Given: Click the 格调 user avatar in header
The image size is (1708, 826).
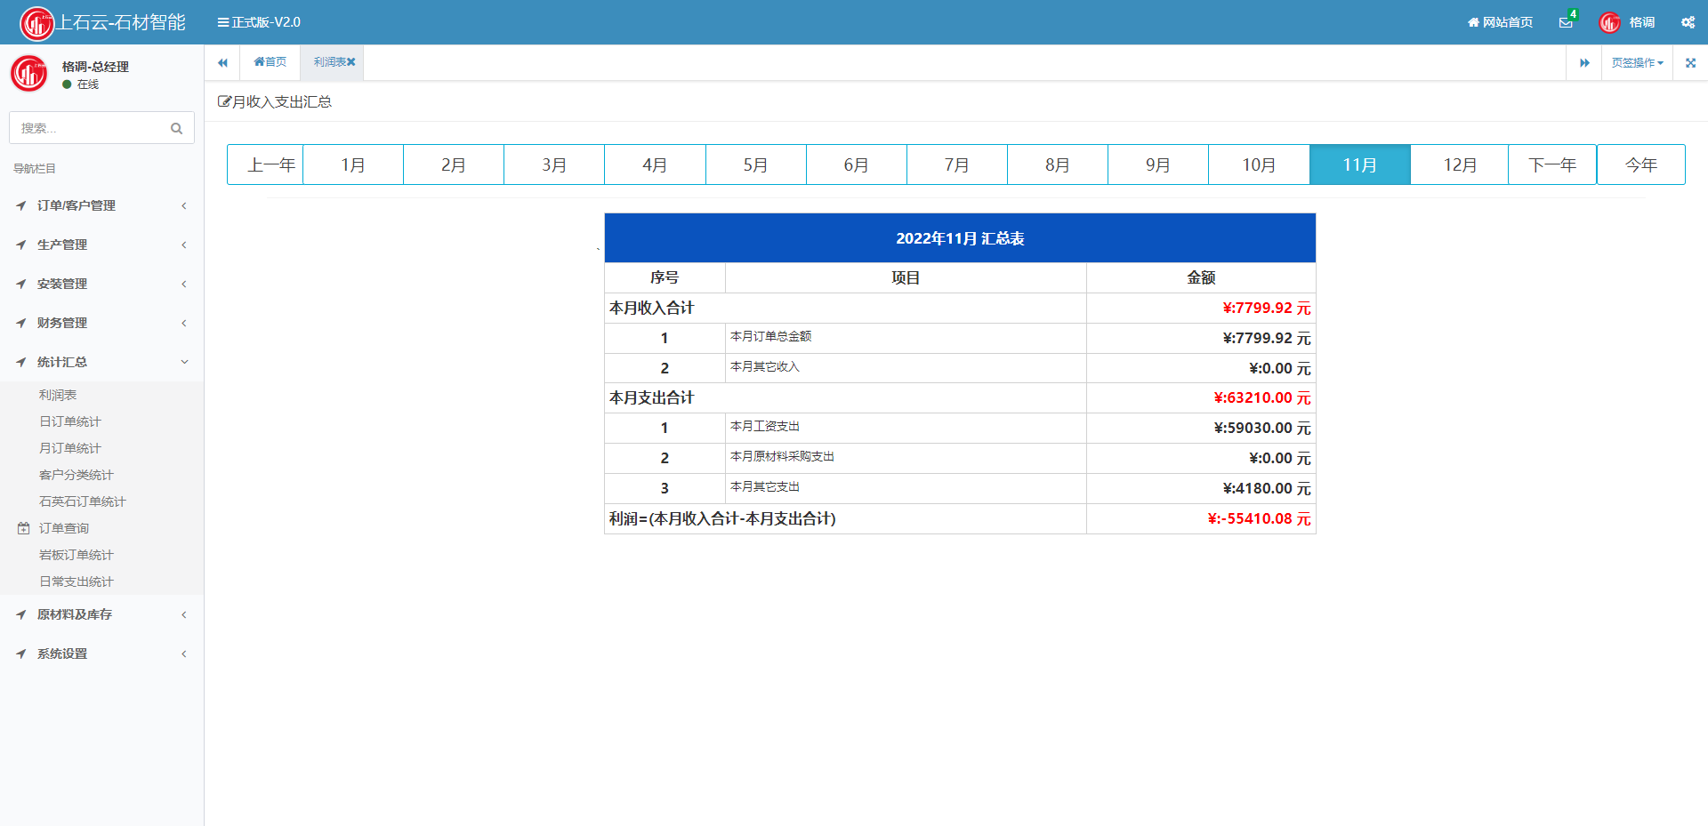Looking at the screenshot, I should click(1609, 22).
